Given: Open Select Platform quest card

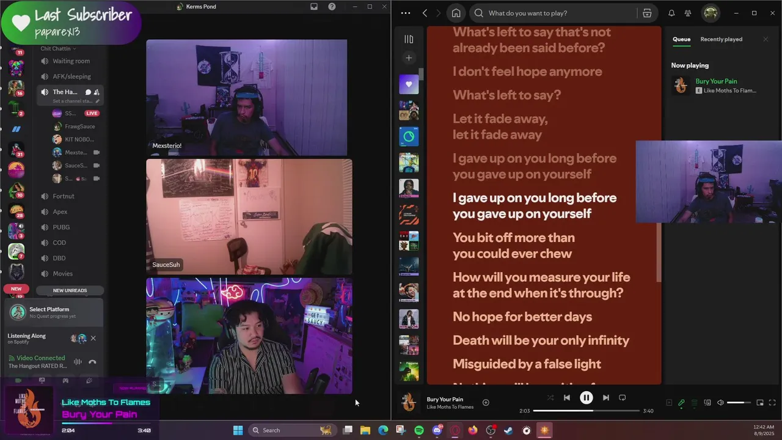Looking at the screenshot, I should pos(54,312).
